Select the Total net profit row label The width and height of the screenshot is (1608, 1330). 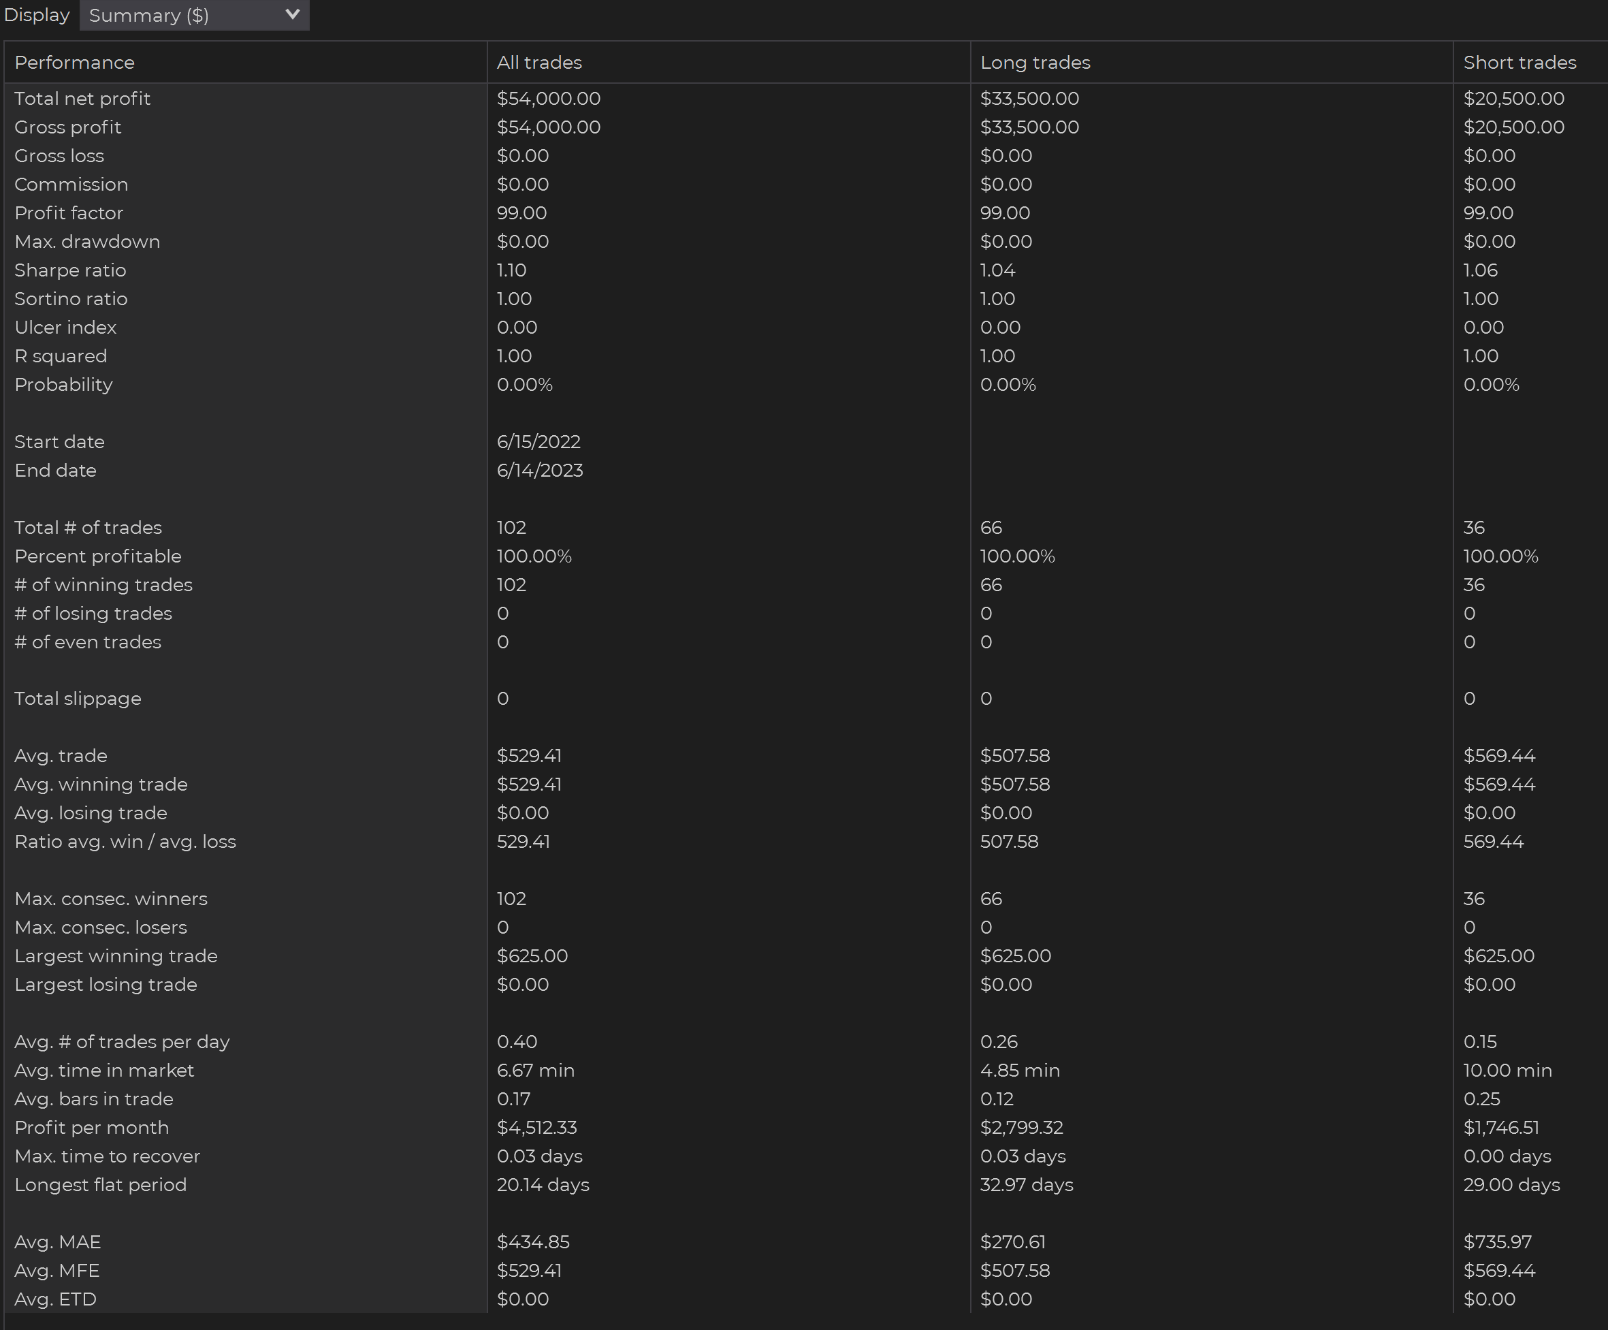(x=82, y=99)
